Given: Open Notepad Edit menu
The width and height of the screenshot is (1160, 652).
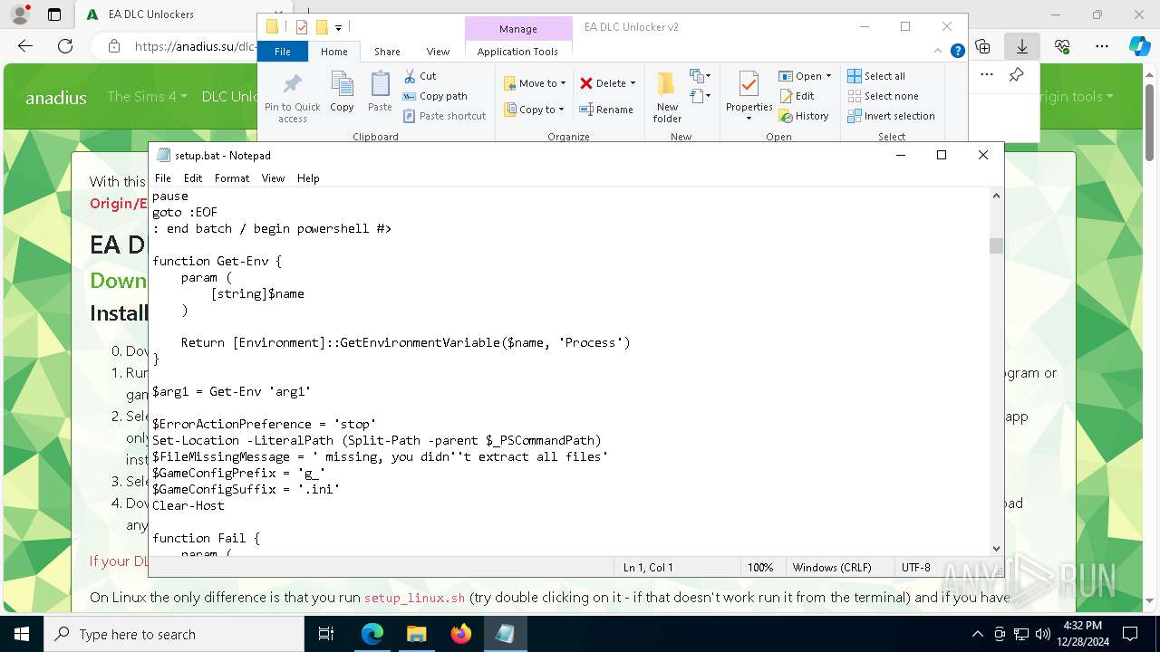Looking at the screenshot, I should (193, 178).
